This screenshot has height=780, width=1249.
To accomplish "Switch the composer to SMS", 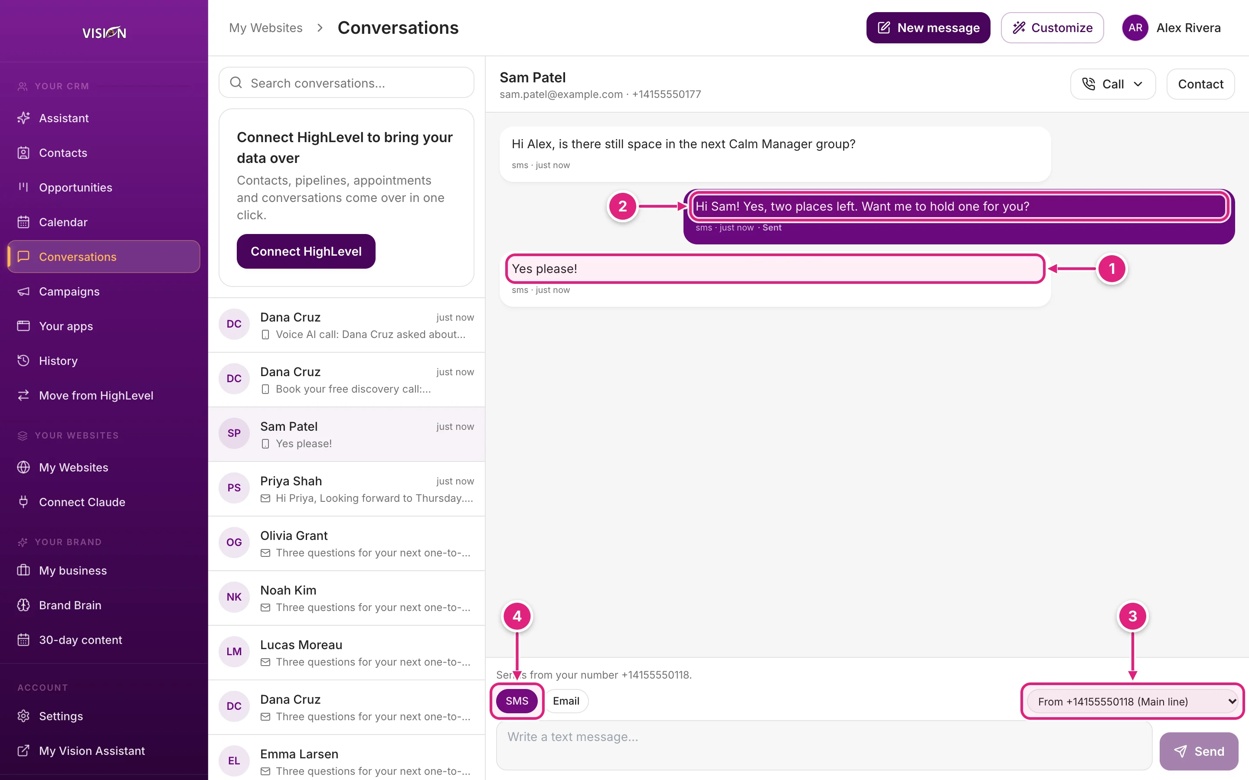I will 517,701.
